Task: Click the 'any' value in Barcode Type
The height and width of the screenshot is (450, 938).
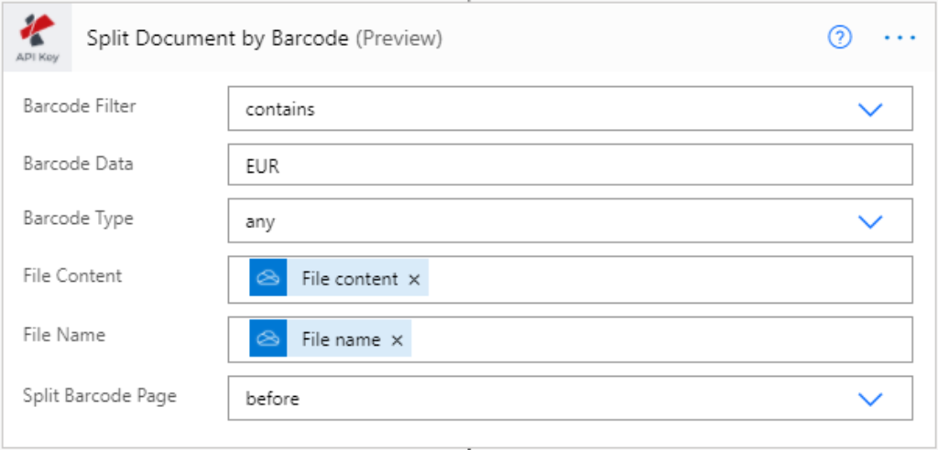Action: coord(260,221)
